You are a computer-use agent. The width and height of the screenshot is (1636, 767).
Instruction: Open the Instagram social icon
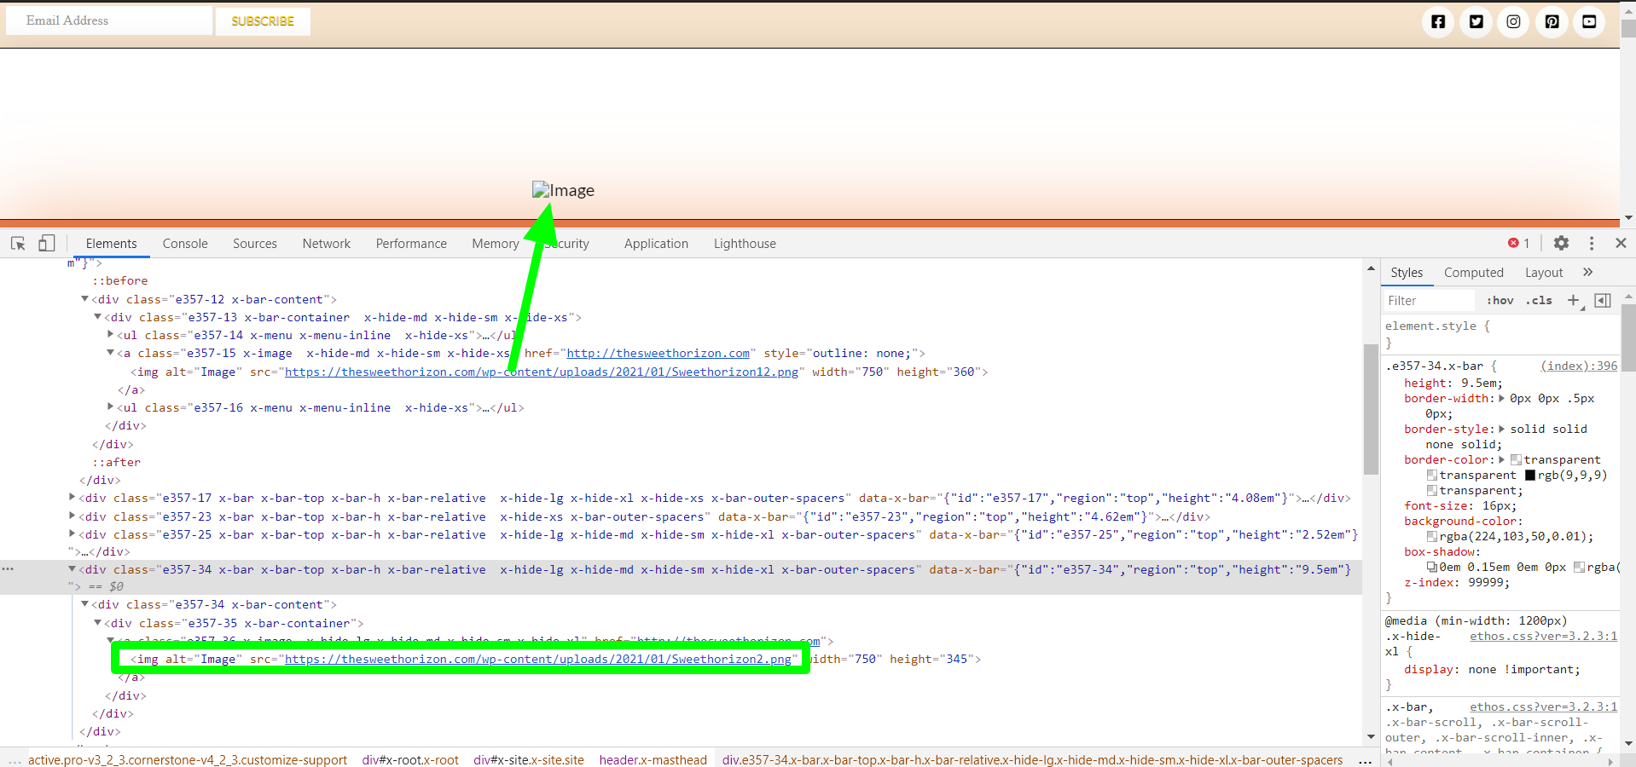[x=1513, y=21]
